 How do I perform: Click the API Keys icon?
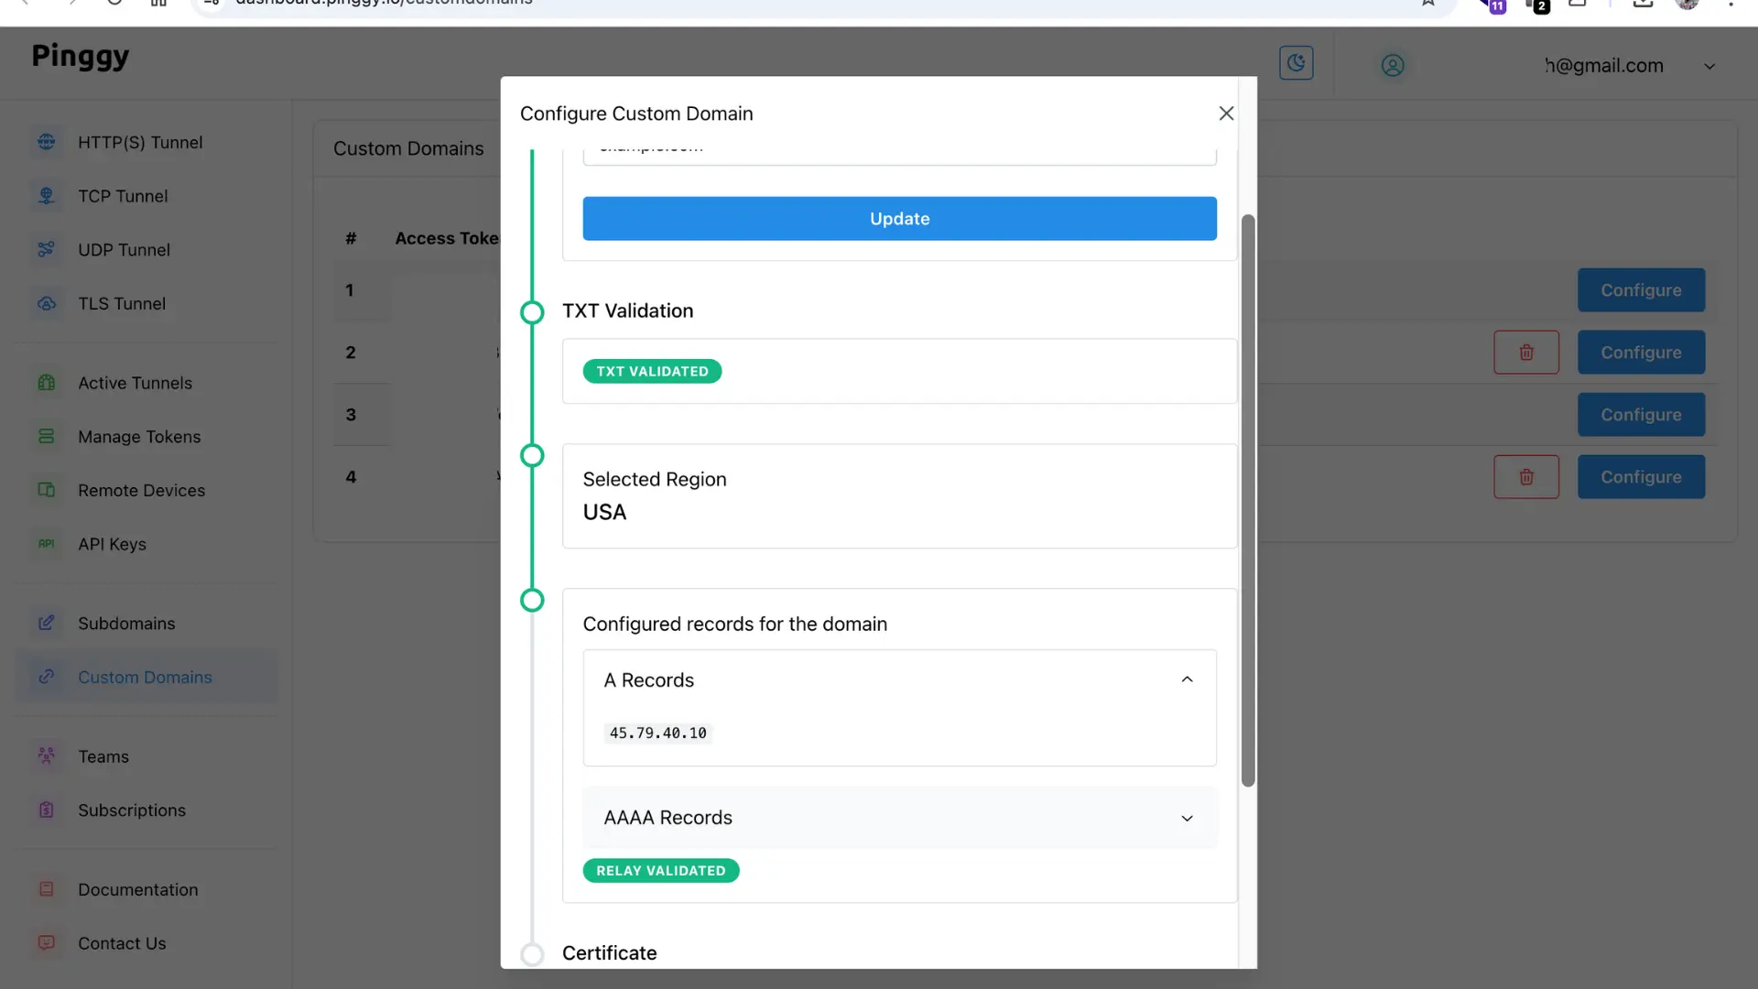(47, 544)
